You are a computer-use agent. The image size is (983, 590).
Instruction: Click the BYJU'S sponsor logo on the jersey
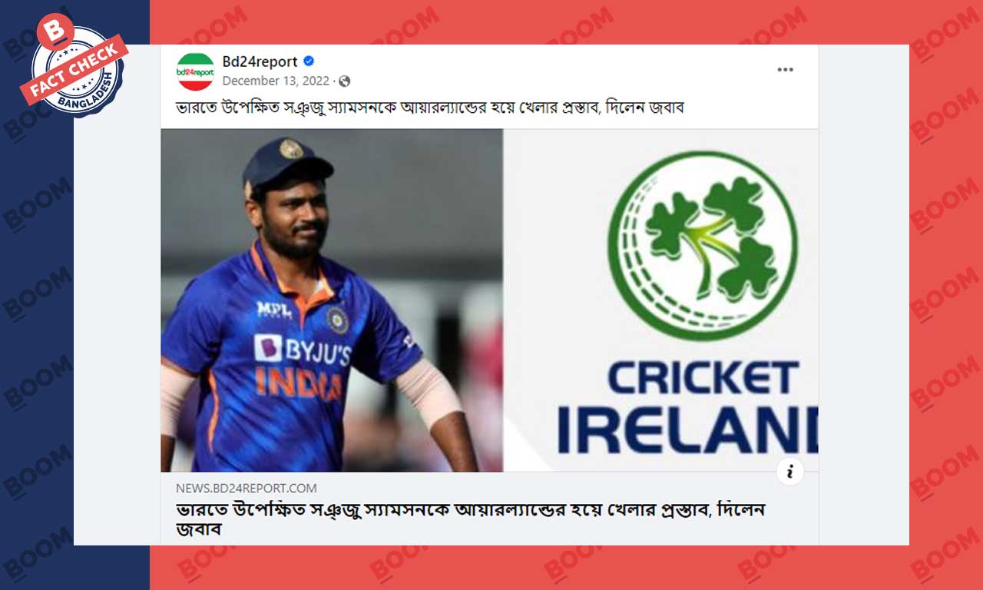coord(303,350)
